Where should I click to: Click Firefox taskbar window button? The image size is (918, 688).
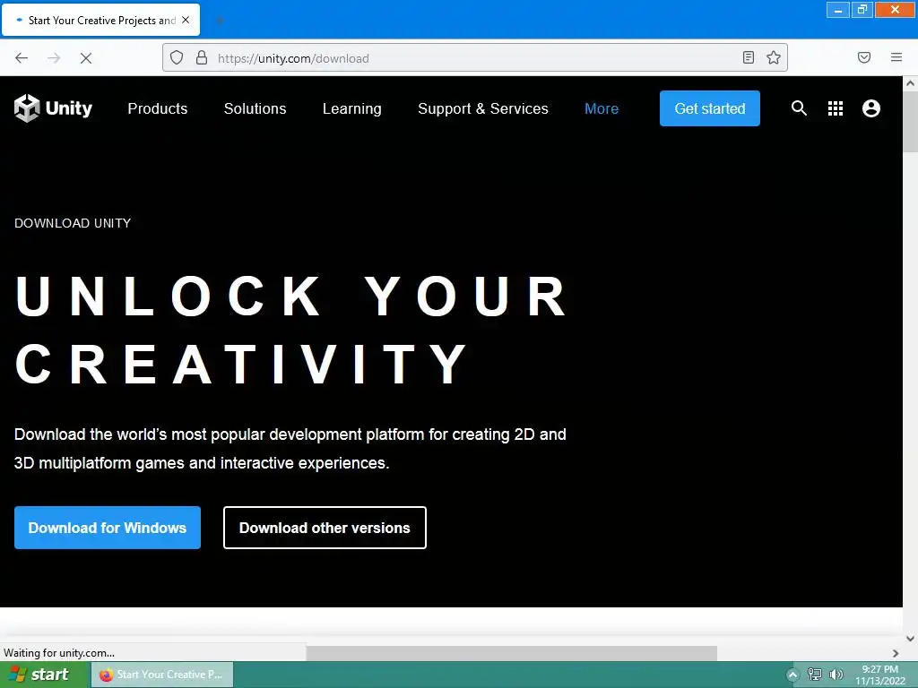point(163,675)
